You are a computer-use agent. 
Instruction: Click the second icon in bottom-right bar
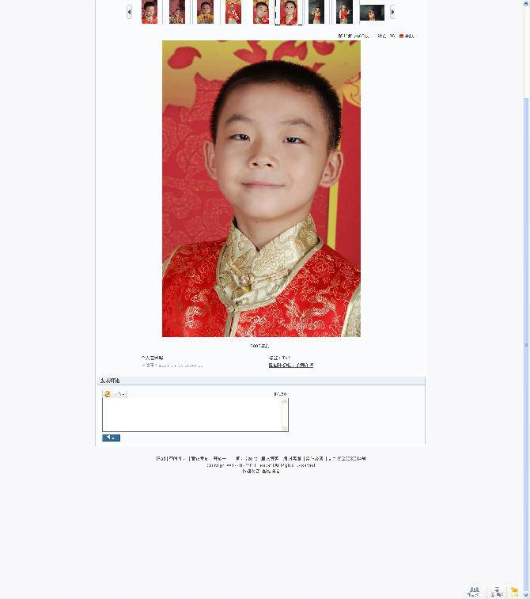tap(497, 591)
